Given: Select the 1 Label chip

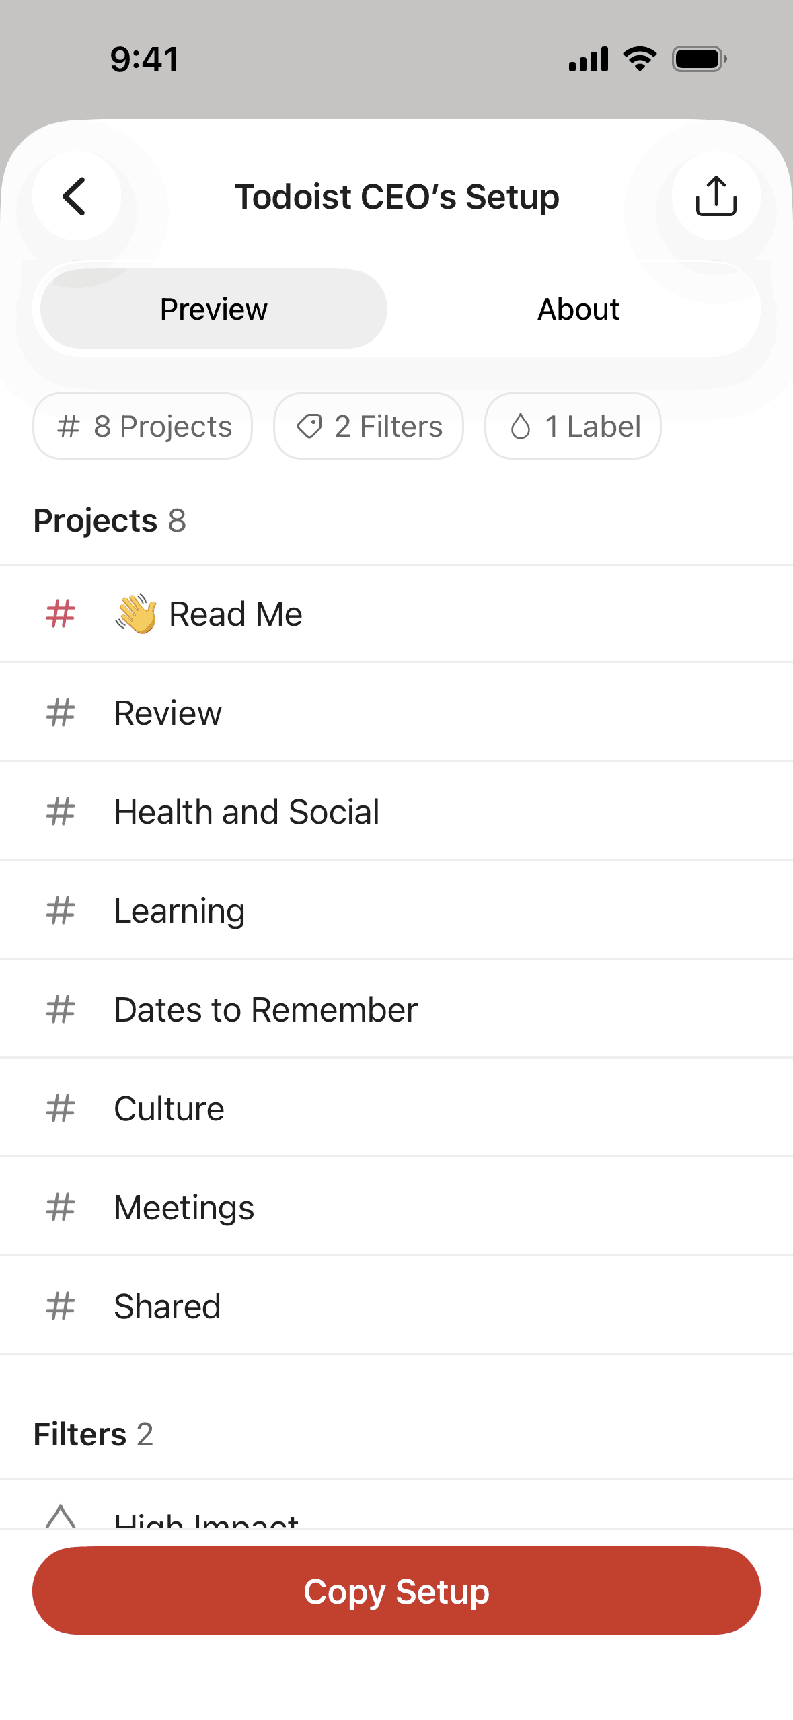Looking at the screenshot, I should pyautogui.click(x=573, y=427).
